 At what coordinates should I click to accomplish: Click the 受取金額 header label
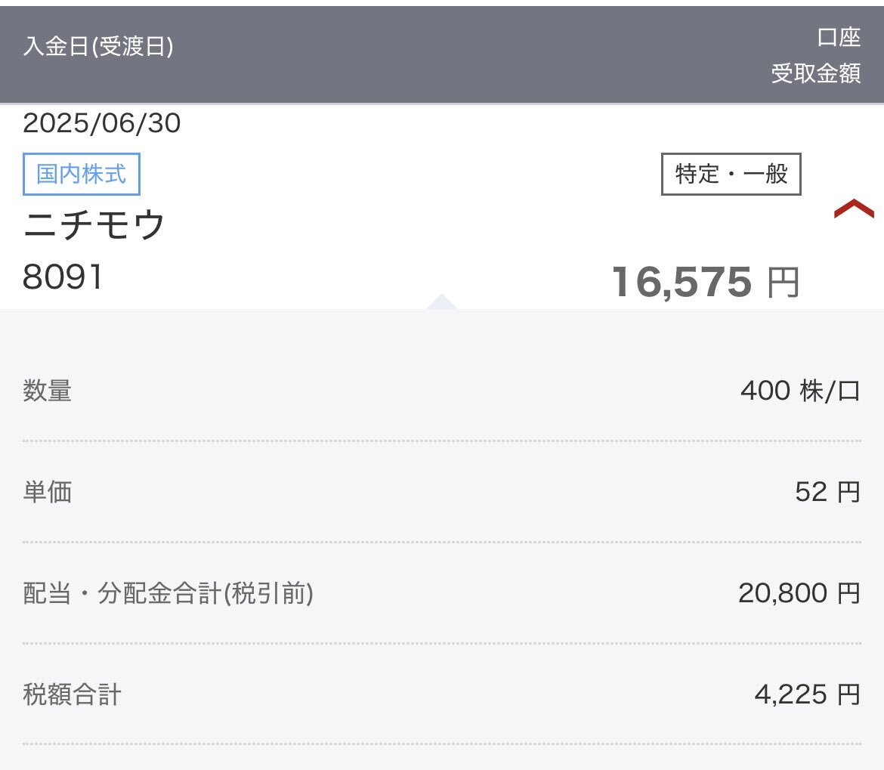[816, 73]
